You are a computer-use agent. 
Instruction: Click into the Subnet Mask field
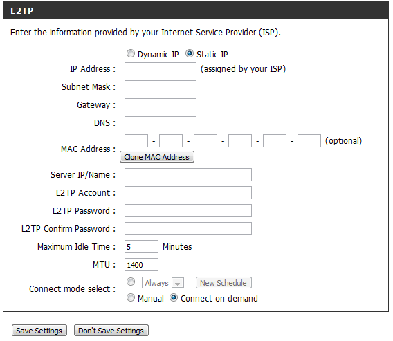pos(161,87)
